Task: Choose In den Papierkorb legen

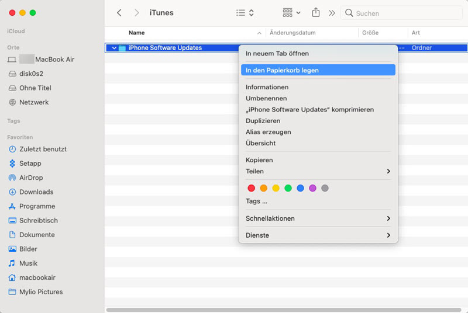Action: pyautogui.click(x=318, y=70)
